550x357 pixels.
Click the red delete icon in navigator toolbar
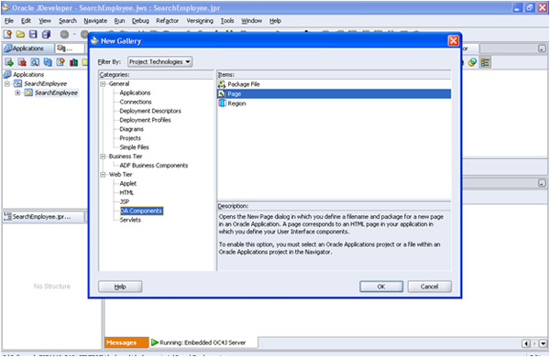coord(22,62)
